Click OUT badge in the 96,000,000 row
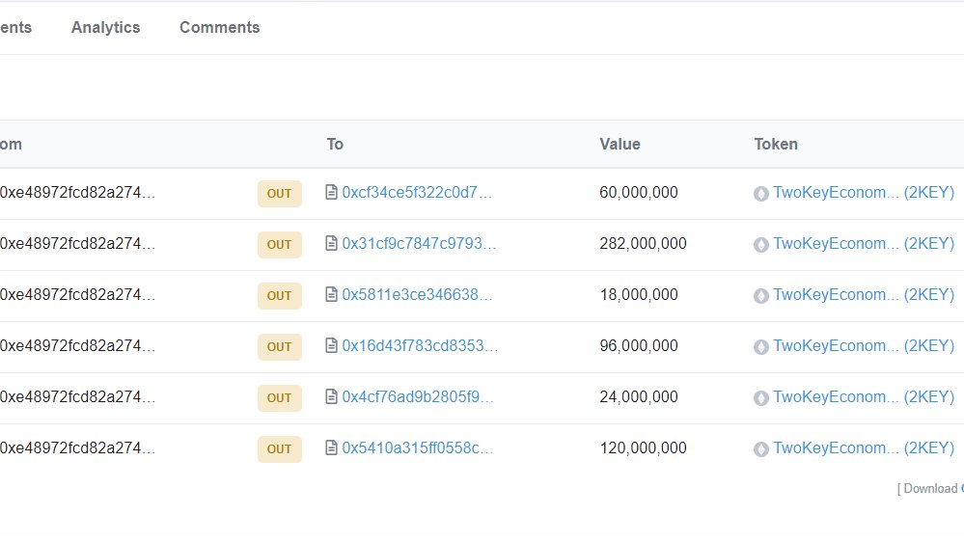Image resolution: width=964 pixels, height=542 pixels. pyautogui.click(x=279, y=346)
